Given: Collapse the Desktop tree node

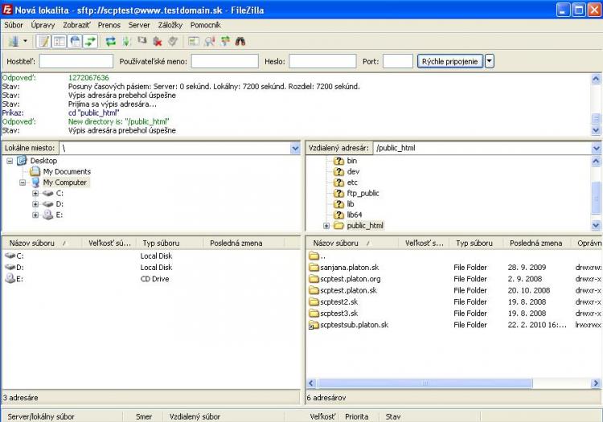Looking at the screenshot, I should tap(10, 161).
